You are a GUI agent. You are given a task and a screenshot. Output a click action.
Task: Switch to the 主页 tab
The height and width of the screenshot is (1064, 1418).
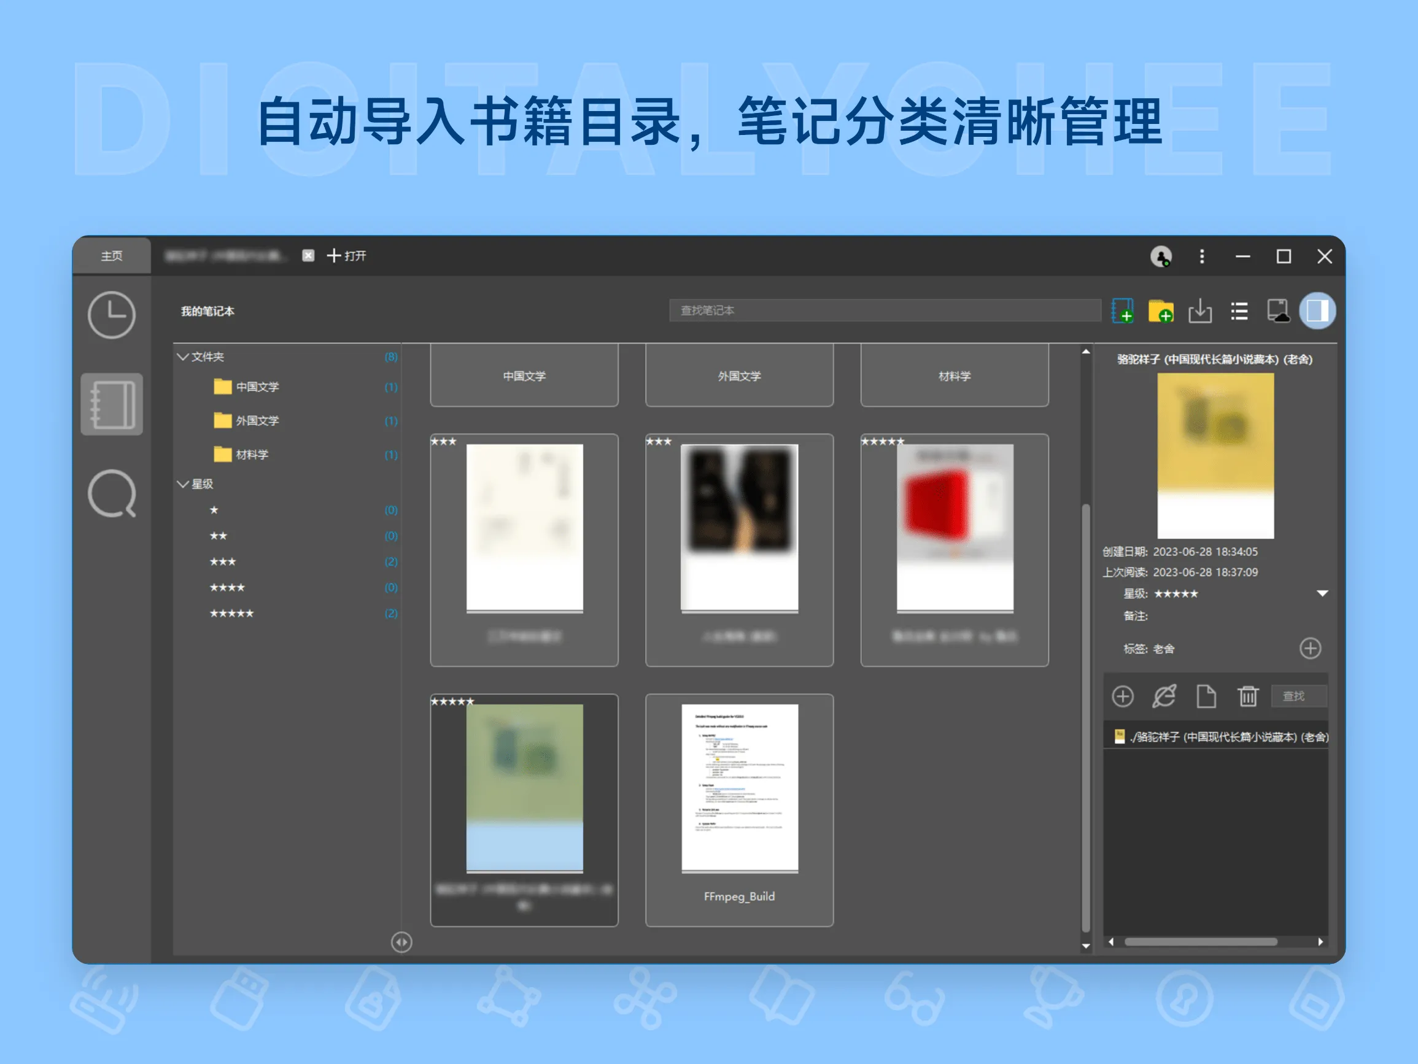113,256
